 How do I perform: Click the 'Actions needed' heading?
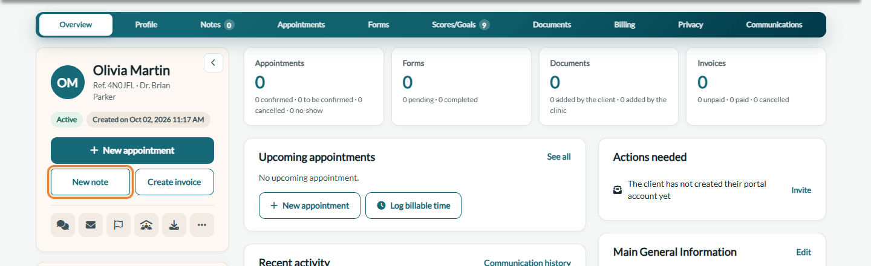(650, 157)
